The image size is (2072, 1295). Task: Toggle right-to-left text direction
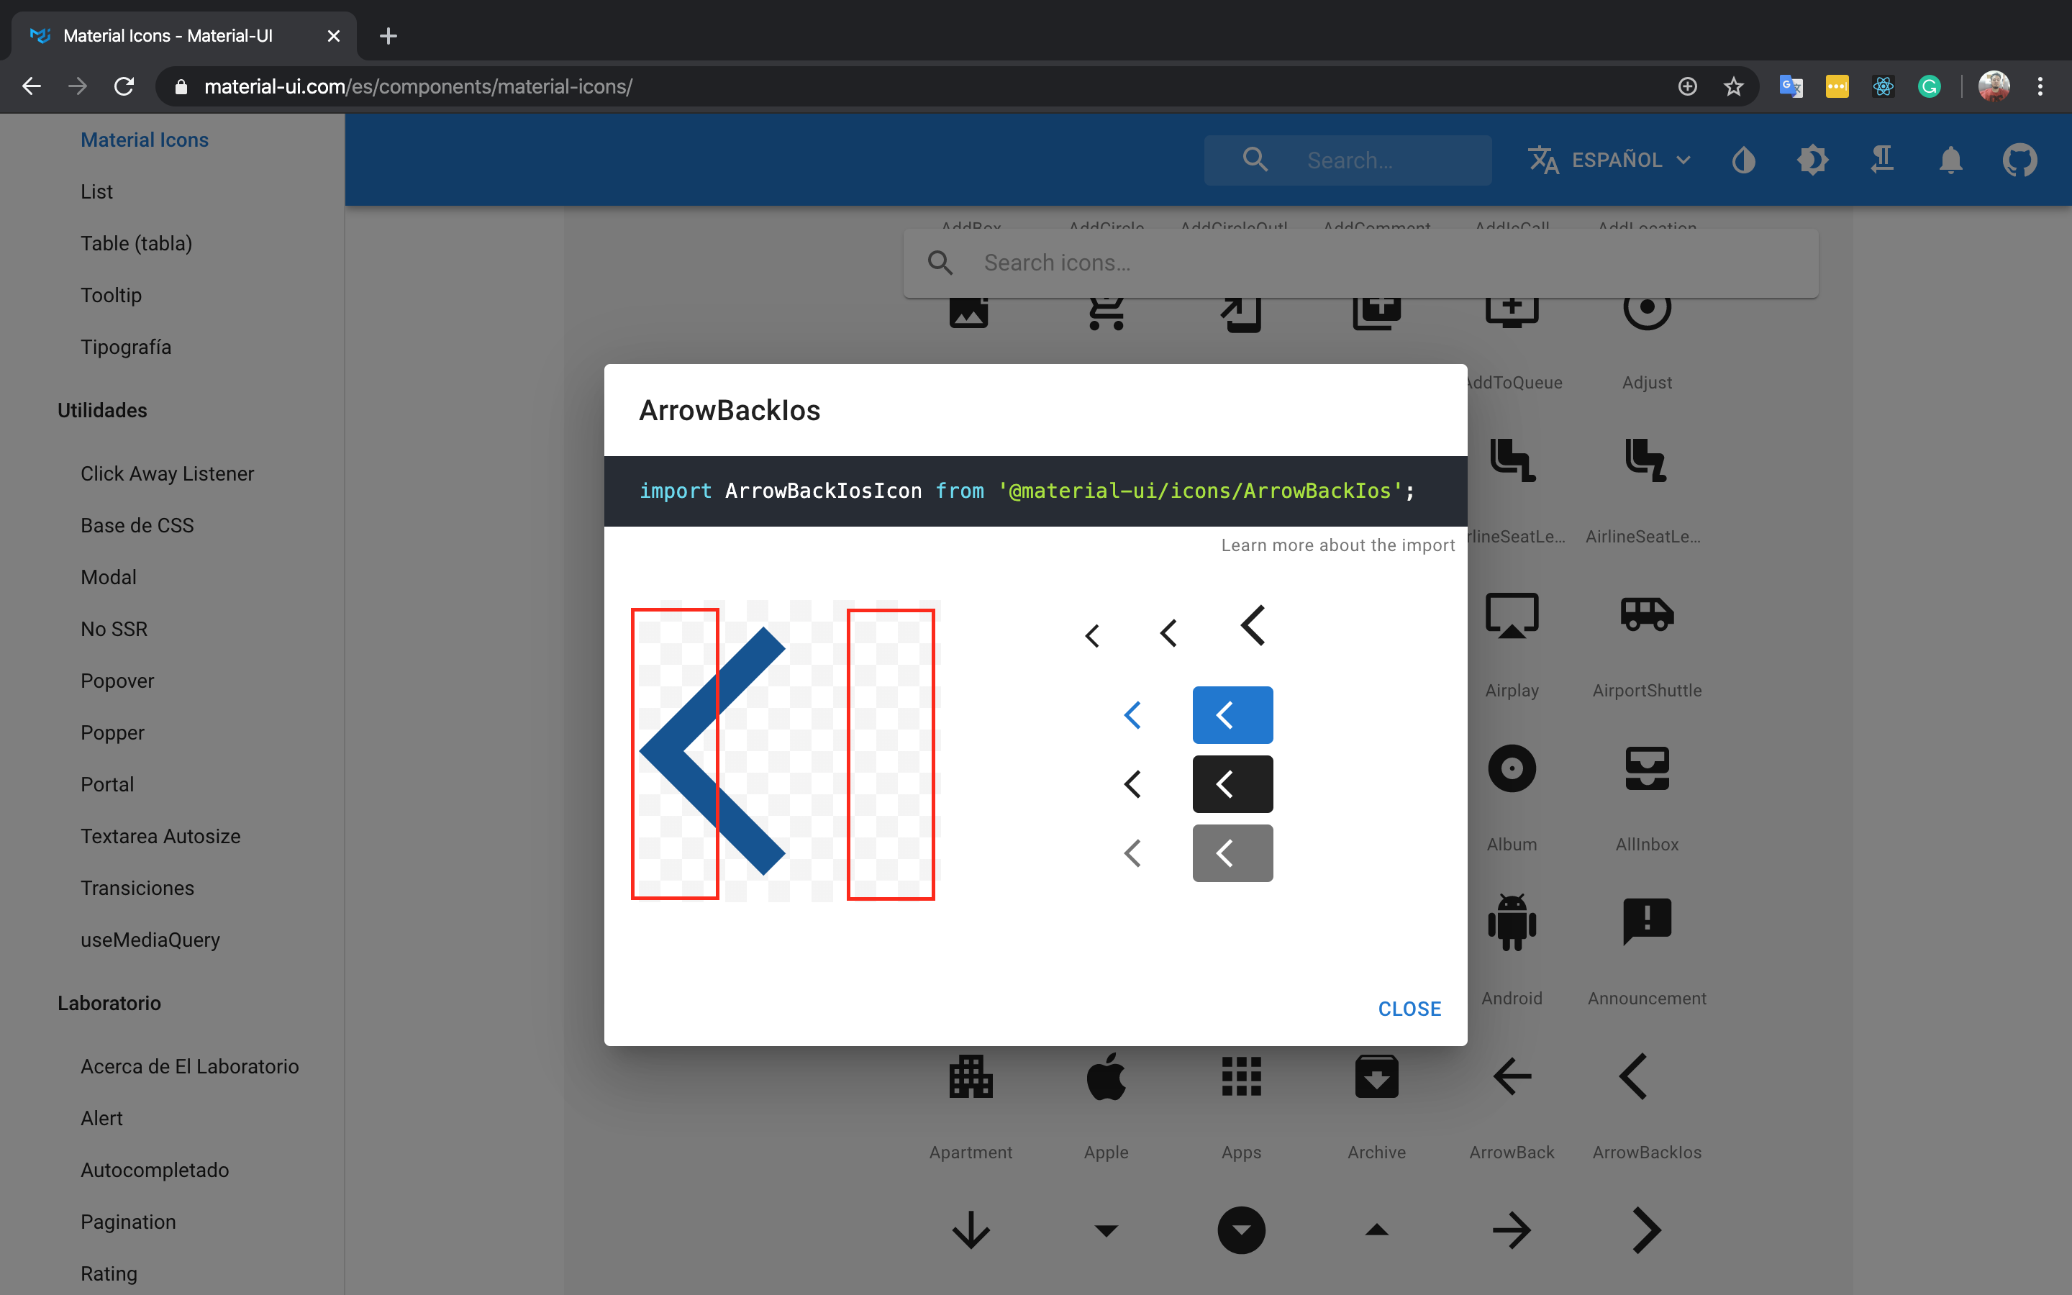tap(1881, 159)
